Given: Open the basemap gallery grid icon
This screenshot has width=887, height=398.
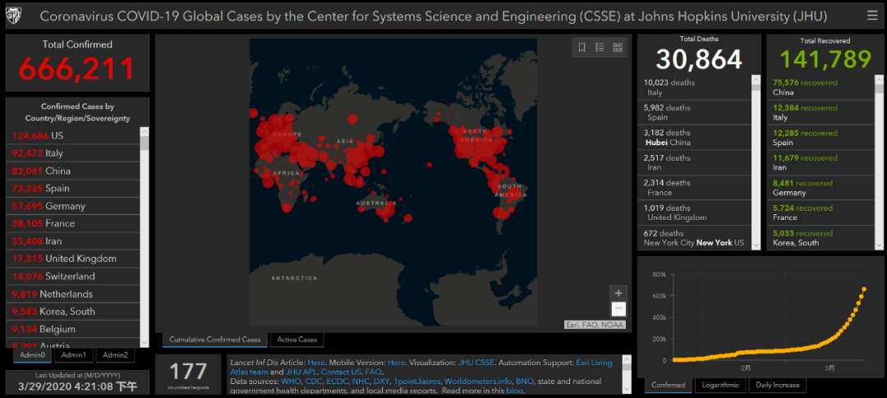Looking at the screenshot, I should 618,48.
